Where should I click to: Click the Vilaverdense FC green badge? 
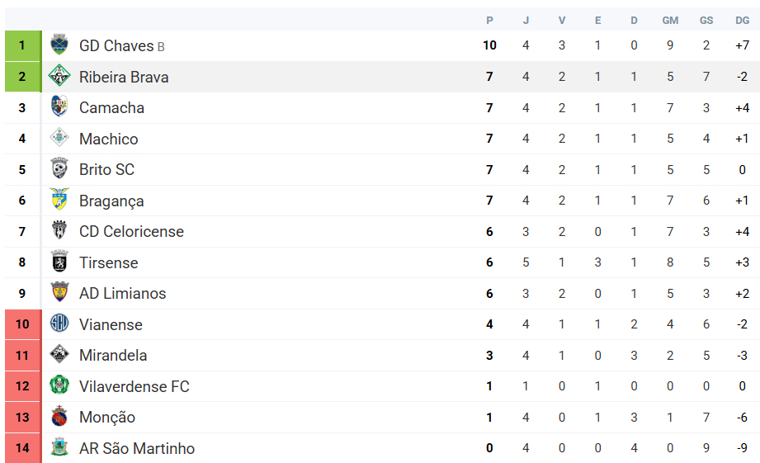(x=59, y=386)
